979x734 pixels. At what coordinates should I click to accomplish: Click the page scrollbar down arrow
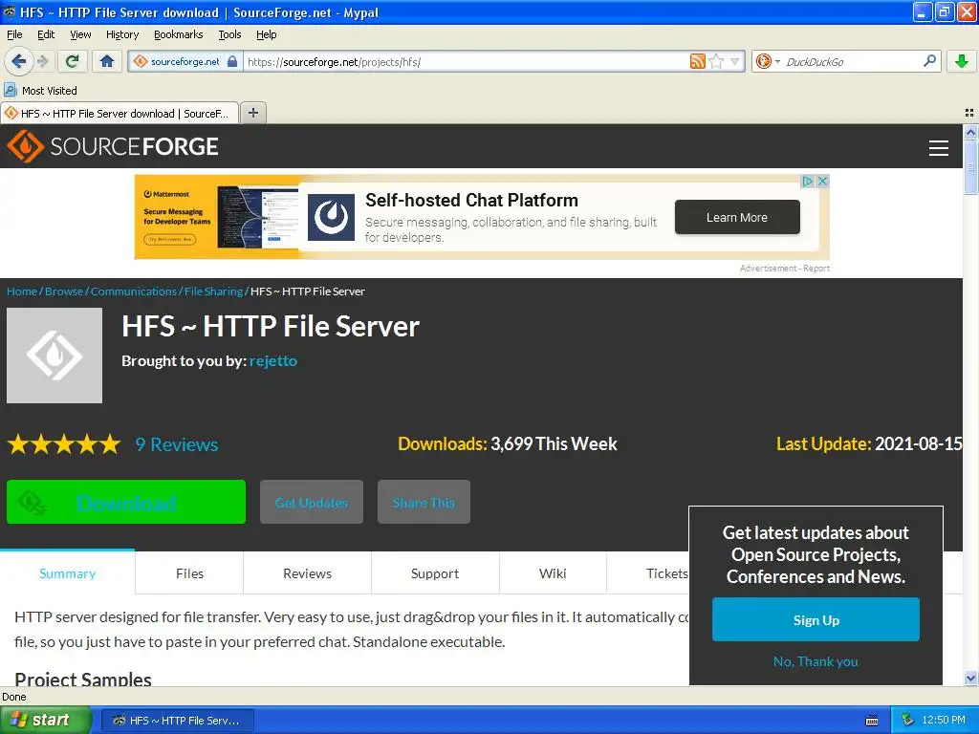pyautogui.click(x=970, y=678)
